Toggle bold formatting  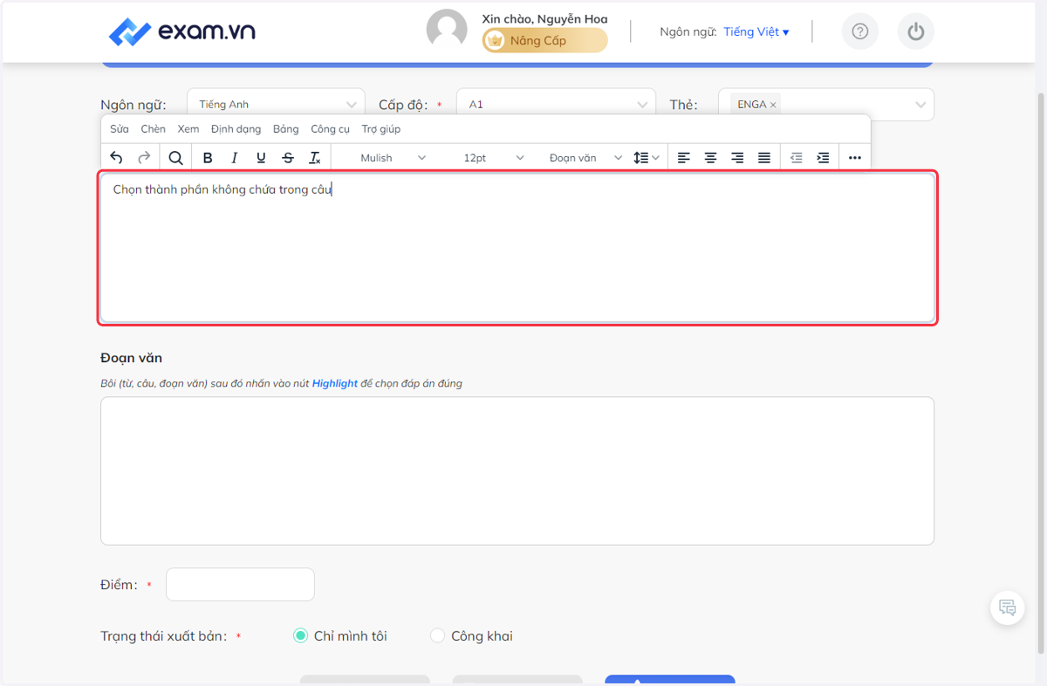(208, 158)
